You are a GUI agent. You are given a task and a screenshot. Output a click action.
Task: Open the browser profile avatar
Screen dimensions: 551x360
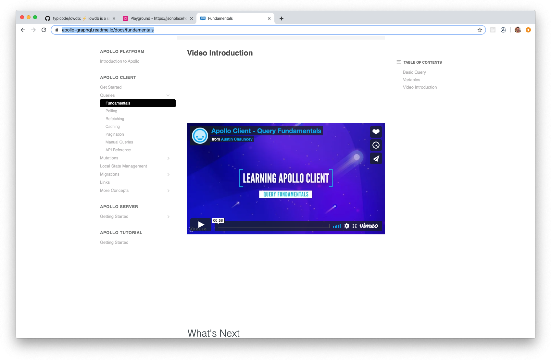tap(518, 30)
